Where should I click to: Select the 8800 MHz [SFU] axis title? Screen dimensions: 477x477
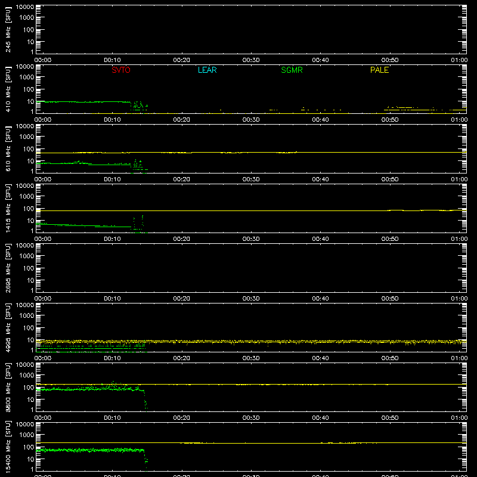[x=8, y=387]
